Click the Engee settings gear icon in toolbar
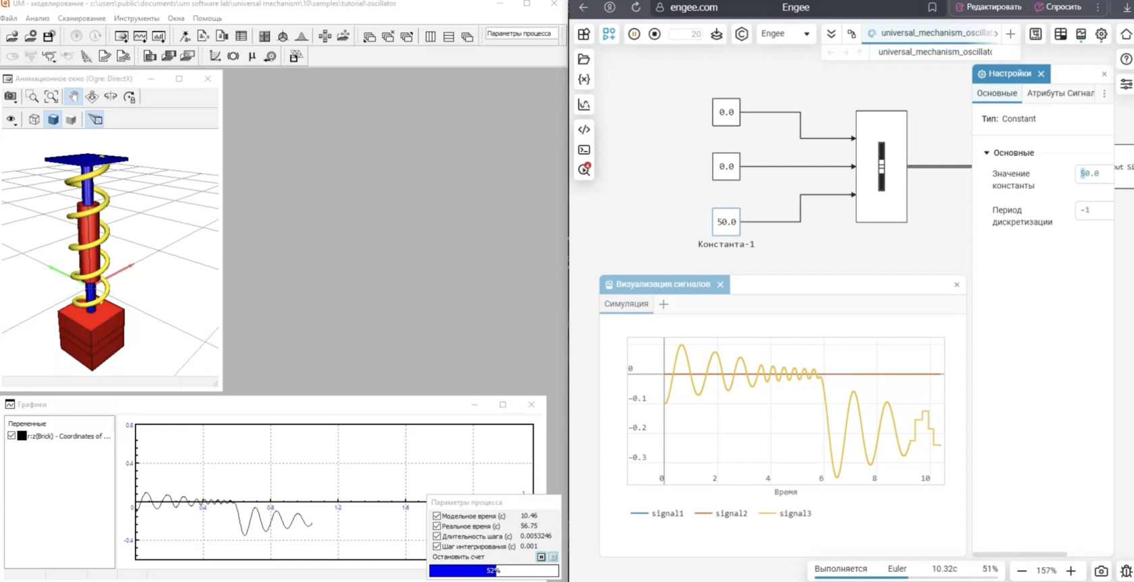The width and height of the screenshot is (1134, 582). tap(1101, 34)
